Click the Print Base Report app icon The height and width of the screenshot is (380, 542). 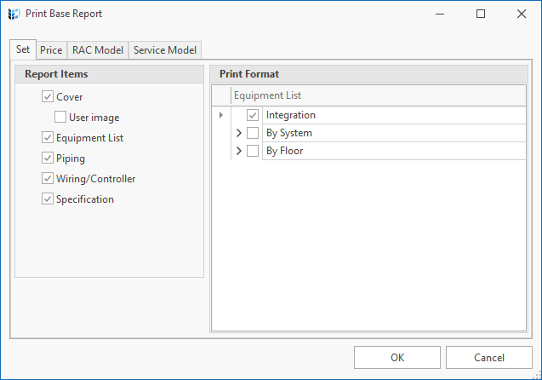coord(14,14)
